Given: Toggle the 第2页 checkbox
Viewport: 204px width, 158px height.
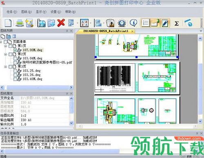Looking at the screenshot, I should point(10,54).
